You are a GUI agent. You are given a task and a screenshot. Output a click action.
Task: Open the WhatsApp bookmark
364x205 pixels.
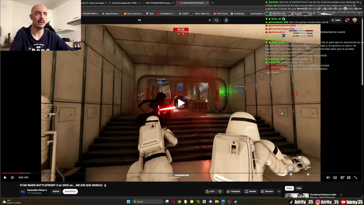pyautogui.click(x=237, y=14)
